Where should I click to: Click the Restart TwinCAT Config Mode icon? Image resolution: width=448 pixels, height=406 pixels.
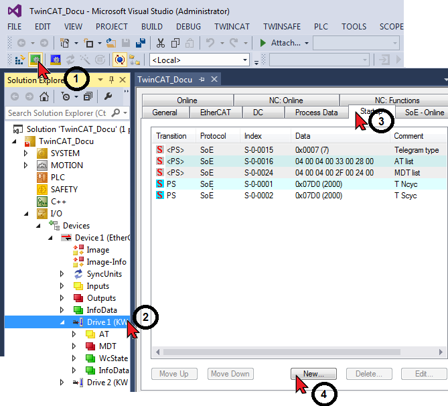(55, 60)
